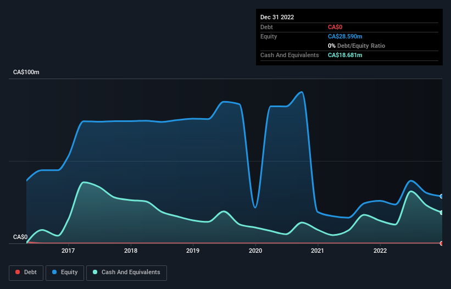Click the Equity row label in tooltip
451x289 pixels.
[x=269, y=36]
